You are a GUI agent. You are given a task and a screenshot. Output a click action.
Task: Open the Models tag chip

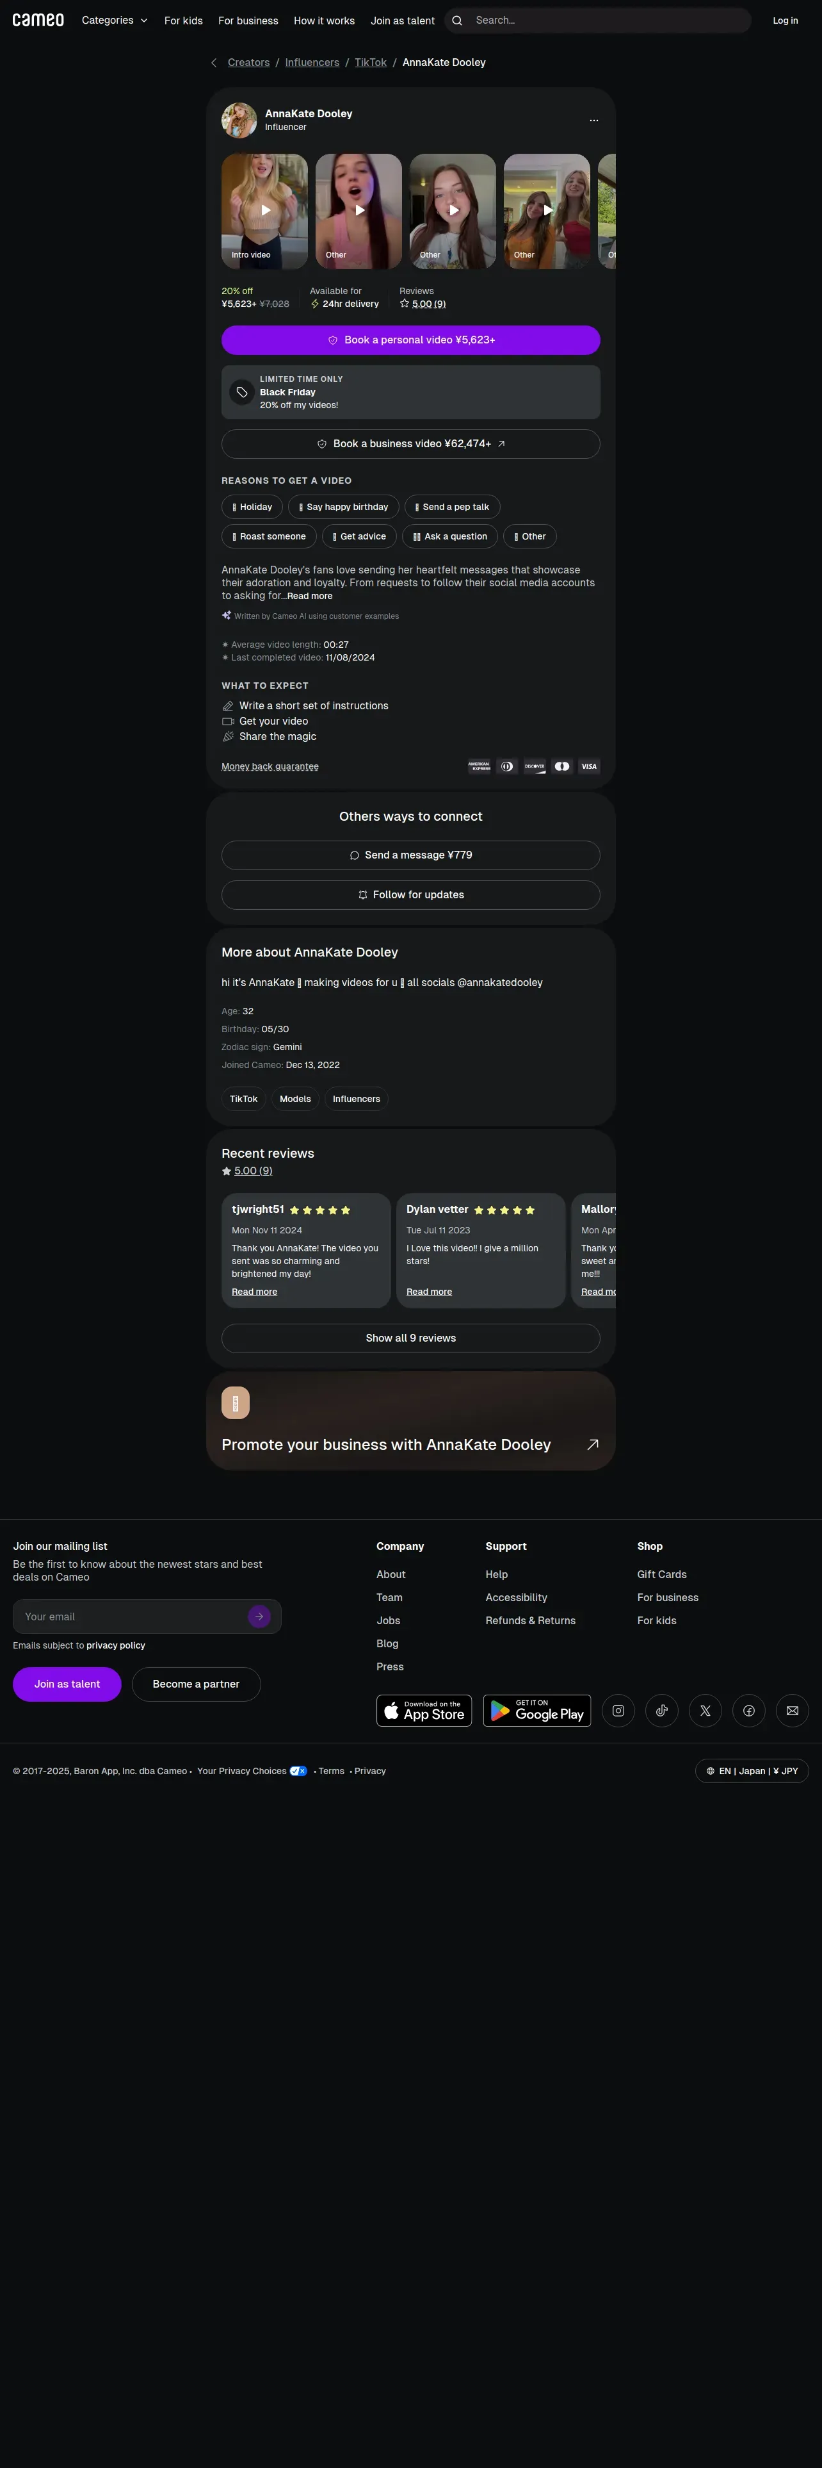(x=294, y=1099)
